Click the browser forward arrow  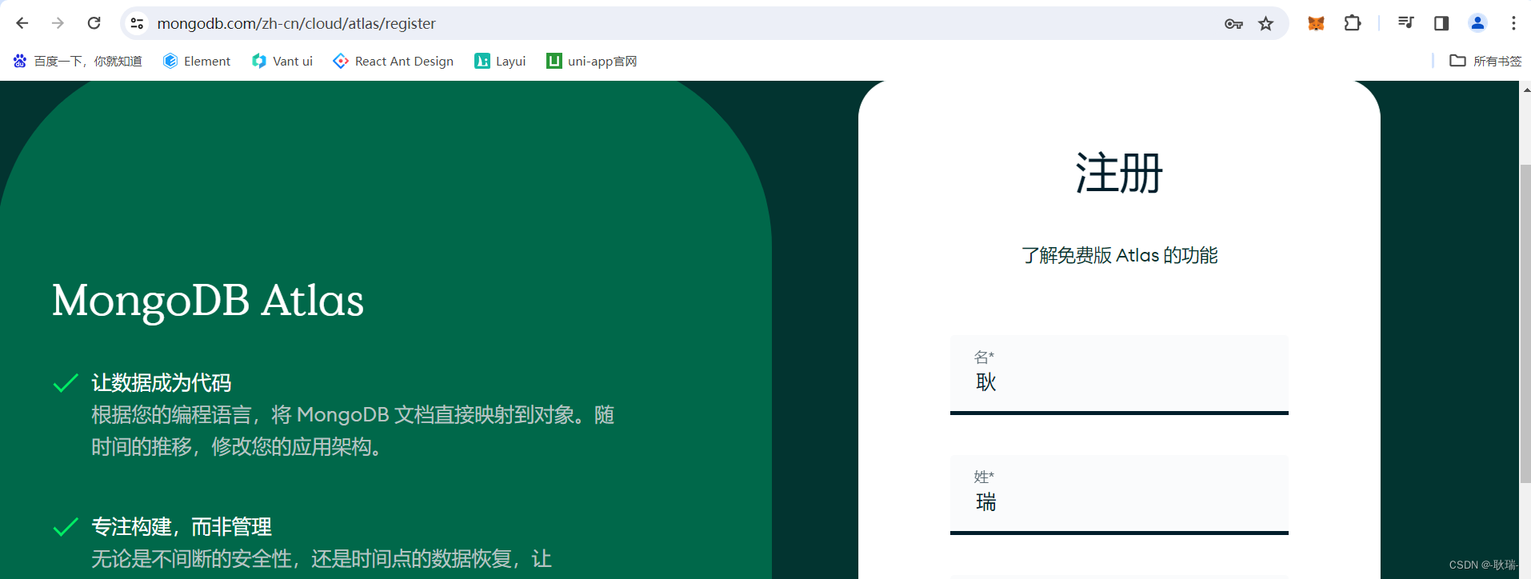[58, 23]
